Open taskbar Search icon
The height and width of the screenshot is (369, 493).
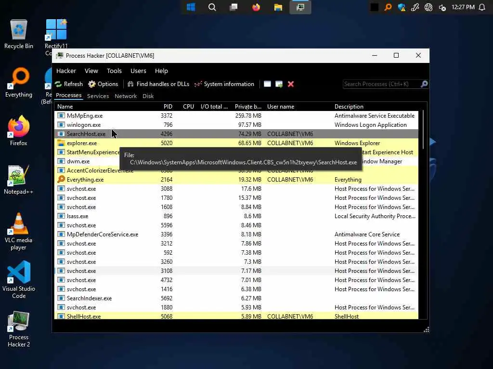pos(212,7)
